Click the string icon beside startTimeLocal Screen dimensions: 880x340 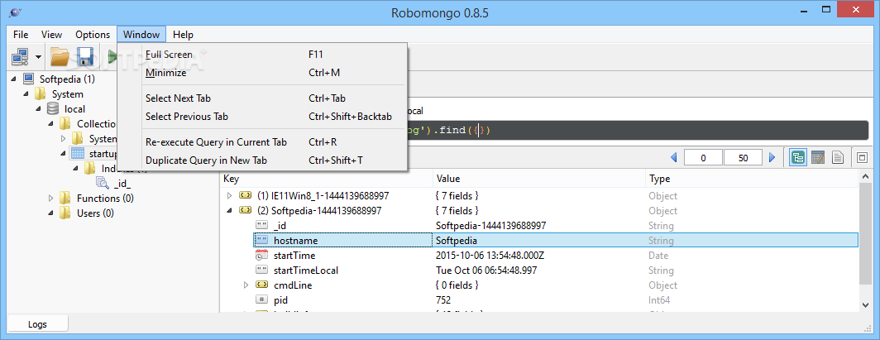point(262,270)
